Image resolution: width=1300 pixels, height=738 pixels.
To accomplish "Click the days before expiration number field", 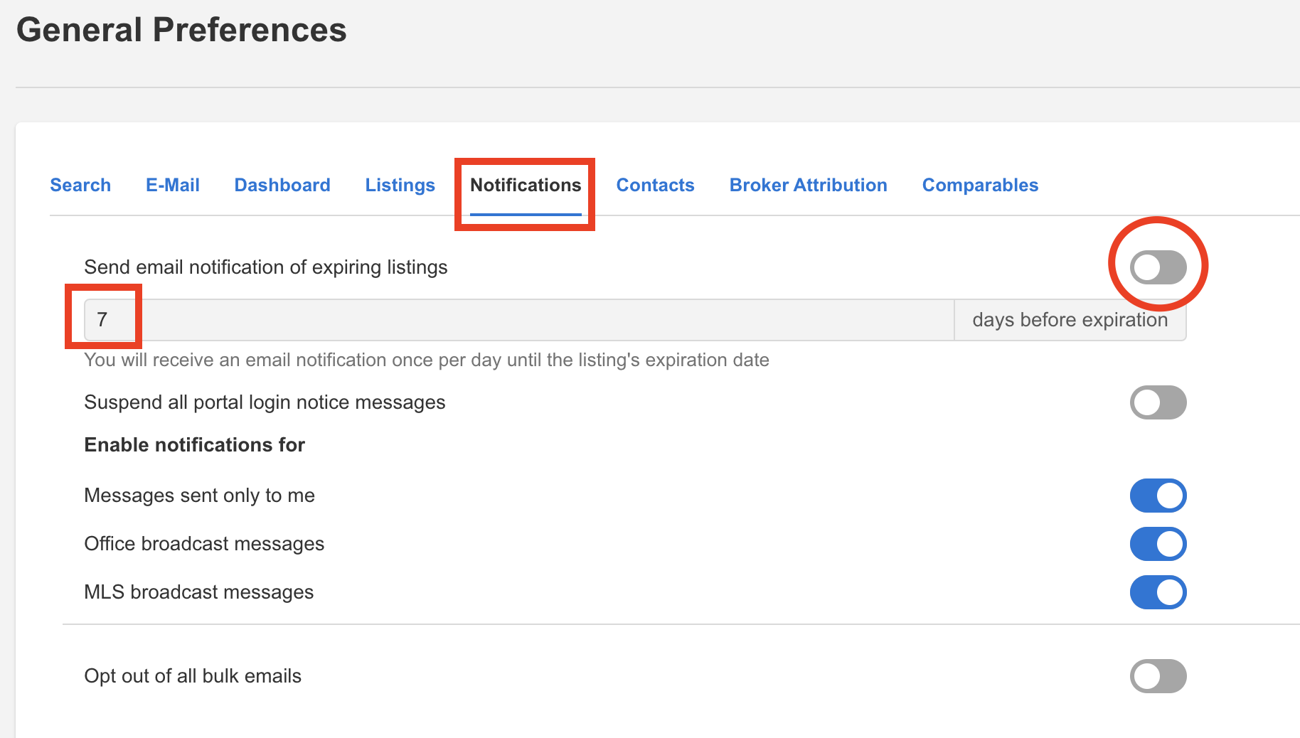I will click(518, 320).
